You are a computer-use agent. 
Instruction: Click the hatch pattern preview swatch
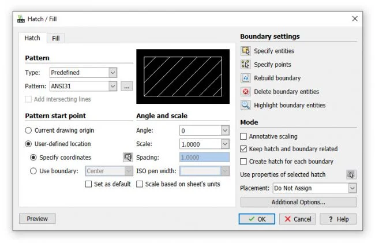coord(182,76)
